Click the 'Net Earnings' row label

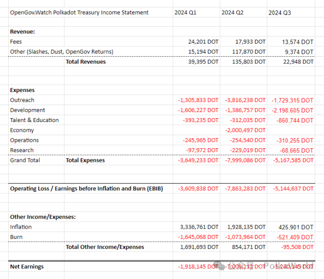click(x=27, y=266)
